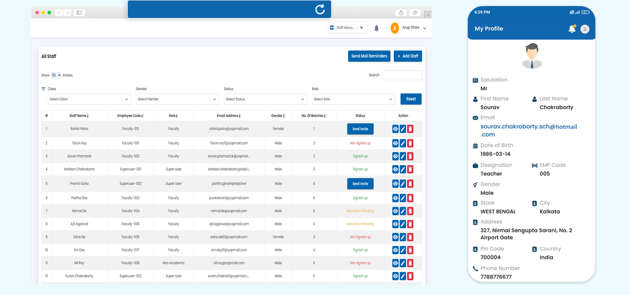Image resolution: width=630 pixels, height=295 pixels.
Task: Tap the user avatar icon in mobile header
Action: coord(585,29)
